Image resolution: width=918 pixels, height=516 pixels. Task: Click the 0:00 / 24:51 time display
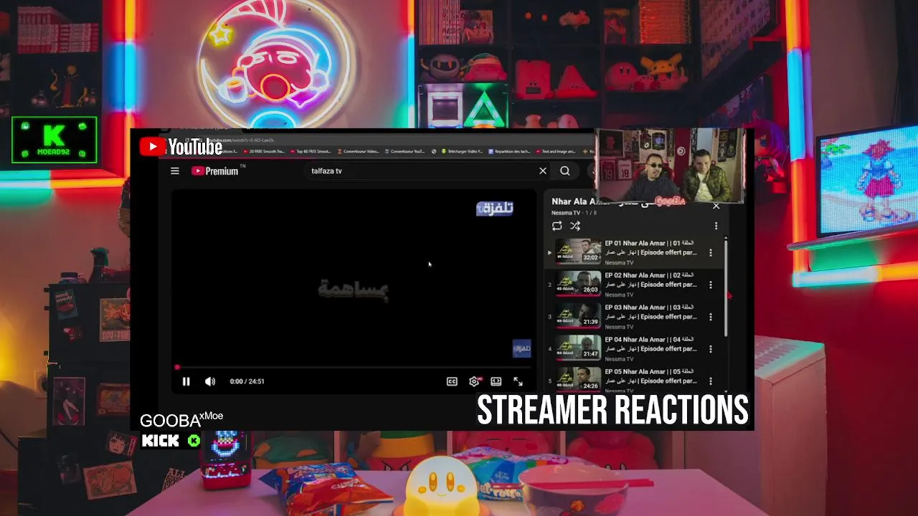click(x=247, y=381)
